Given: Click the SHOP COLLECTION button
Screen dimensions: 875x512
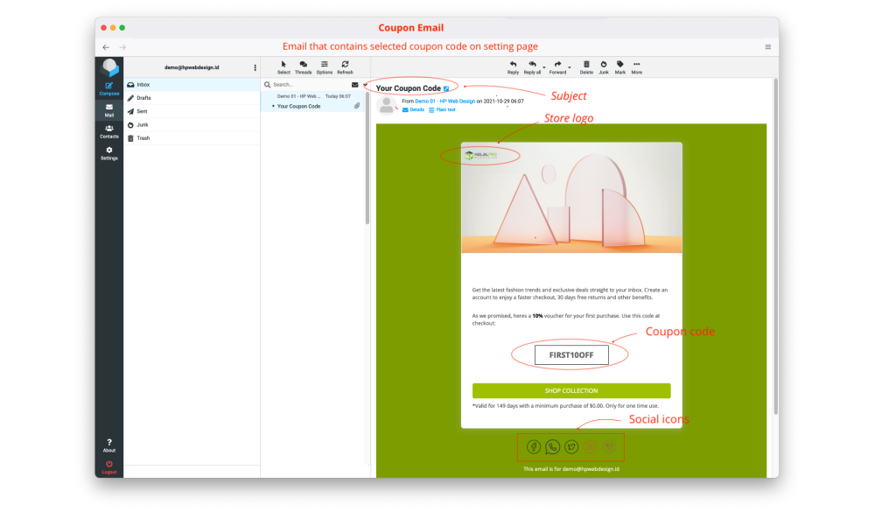Looking at the screenshot, I should click(x=571, y=390).
